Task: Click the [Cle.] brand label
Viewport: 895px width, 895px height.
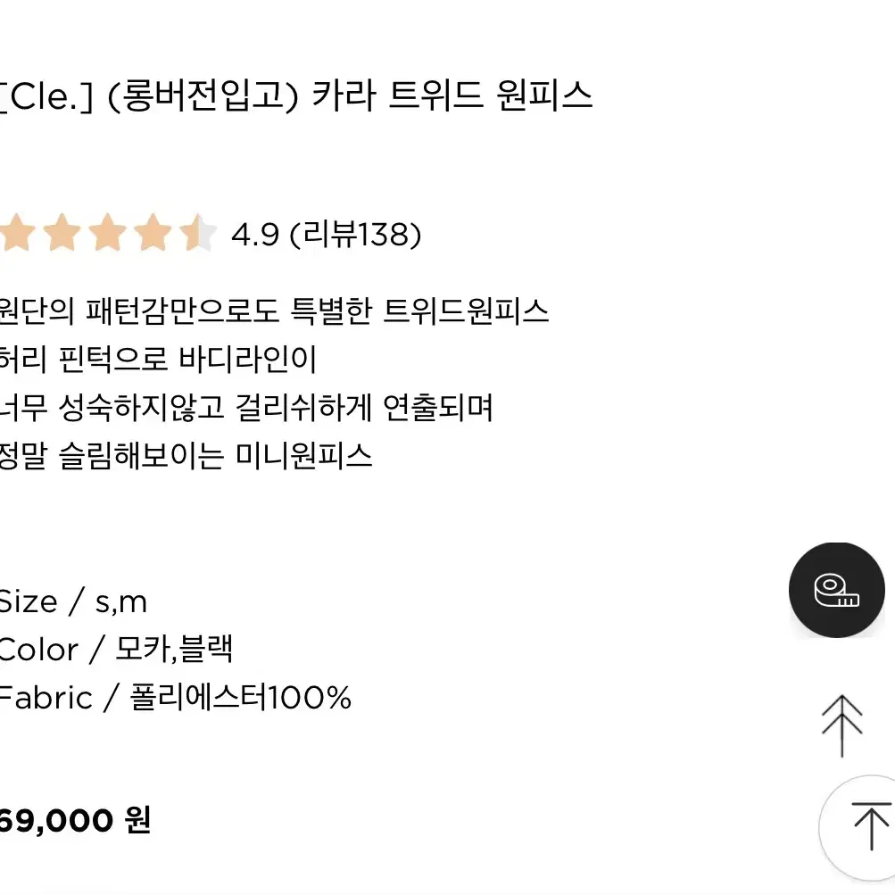Action: click(46, 95)
